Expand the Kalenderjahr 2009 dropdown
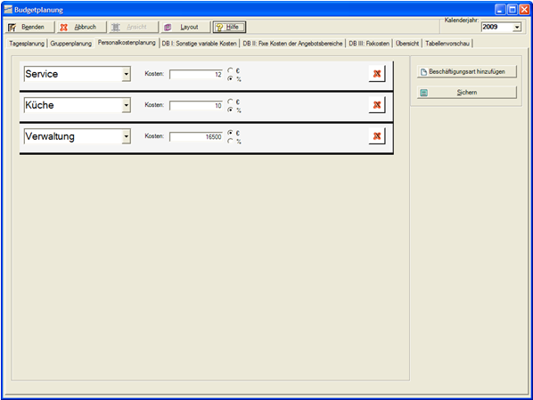Viewport: 533px width, 400px height. 517,27
